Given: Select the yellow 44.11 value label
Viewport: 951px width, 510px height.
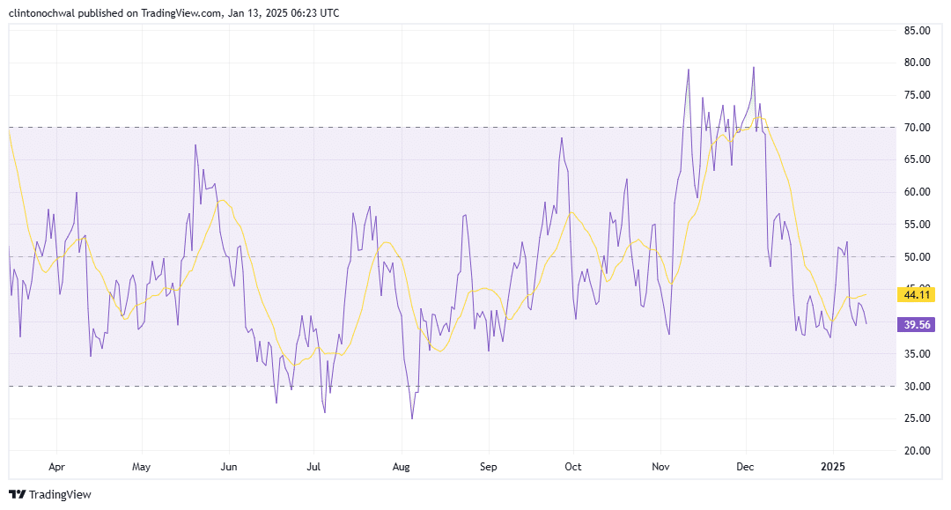Looking at the screenshot, I should pyautogui.click(x=916, y=294).
